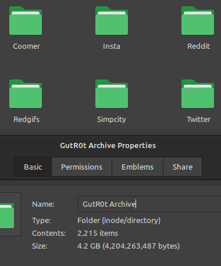Open the Simpcity folder icon
Viewport: 221px width, 266px height.
point(112,94)
